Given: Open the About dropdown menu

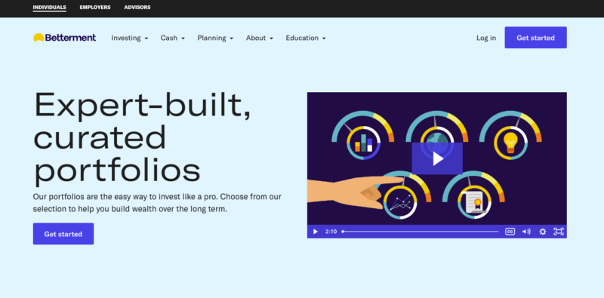Looking at the screenshot, I should pyautogui.click(x=260, y=38).
